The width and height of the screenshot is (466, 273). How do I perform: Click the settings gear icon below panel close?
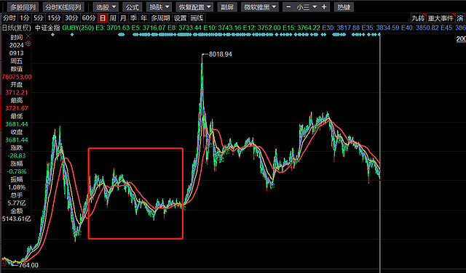pos(28,44)
